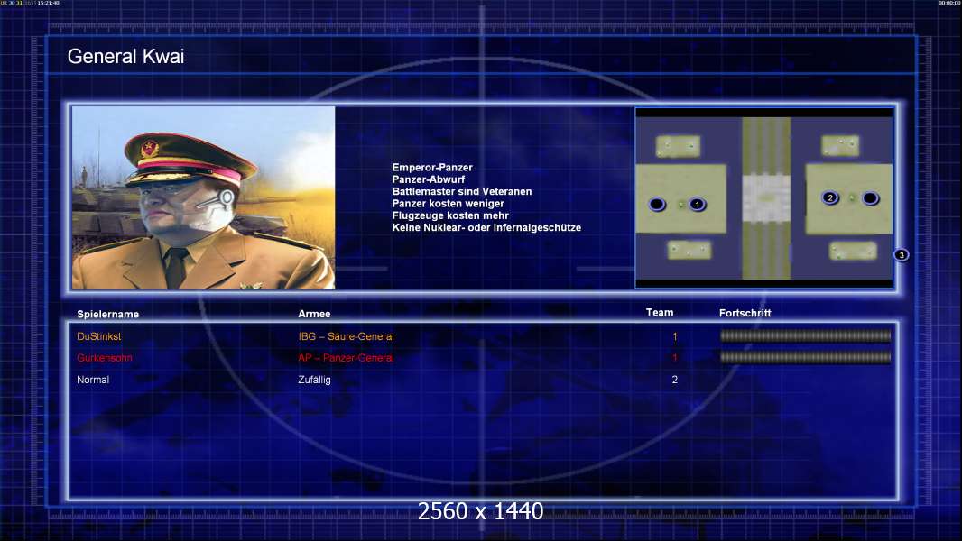Viewport: 962px width, 541px height.
Task: Click the General Kwai title text
Action: 125,57
